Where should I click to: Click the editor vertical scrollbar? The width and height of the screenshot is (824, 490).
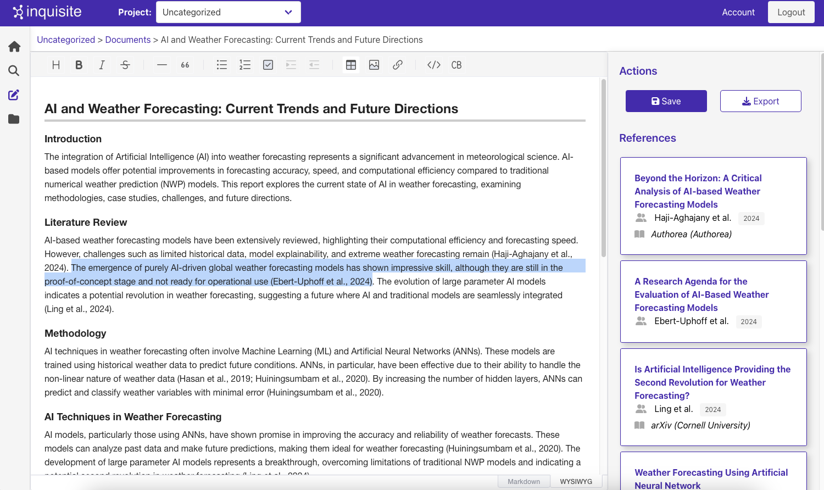(x=604, y=168)
